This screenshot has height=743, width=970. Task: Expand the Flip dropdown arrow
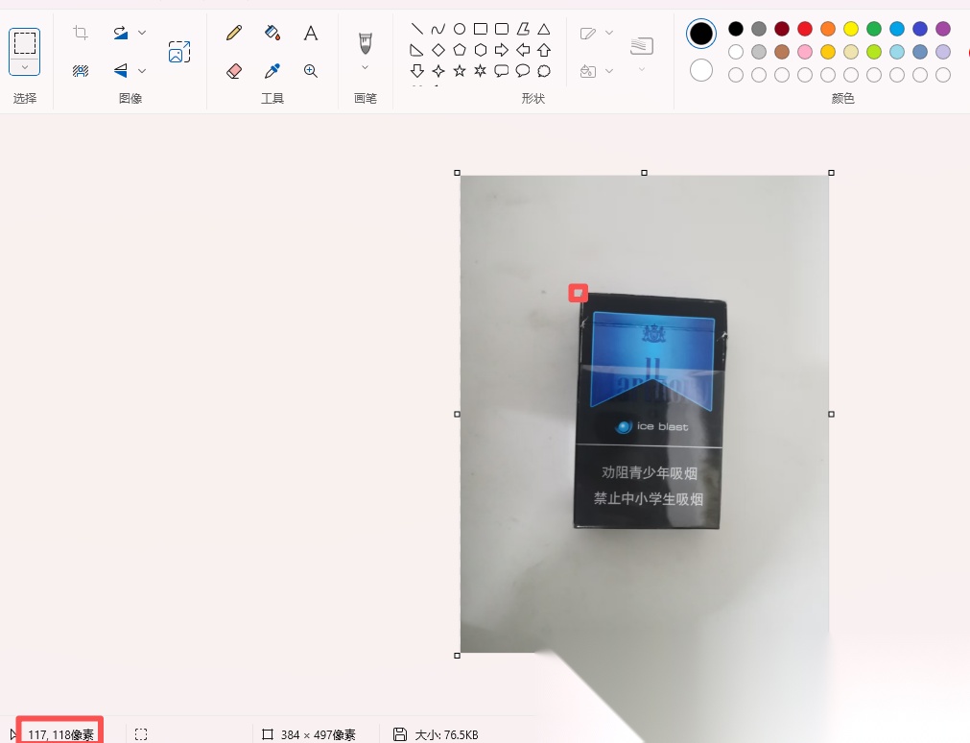pos(142,71)
